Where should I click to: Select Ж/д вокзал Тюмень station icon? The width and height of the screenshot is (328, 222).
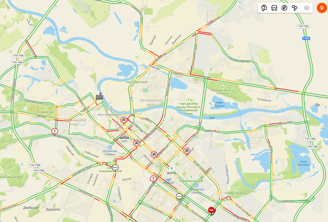click(x=110, y=147)
